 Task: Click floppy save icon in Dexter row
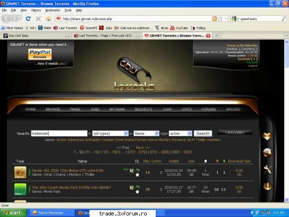pos(131,171)
